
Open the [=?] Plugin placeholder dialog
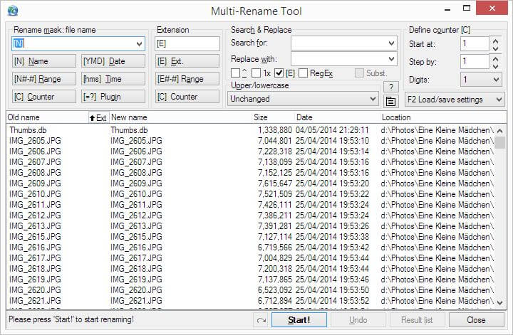pyautogui.click(x=113, y=97)
